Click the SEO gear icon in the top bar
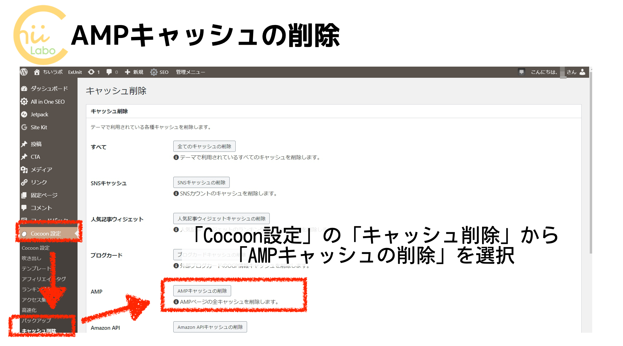This screenshot has height=346, width=623. (154, 72)
